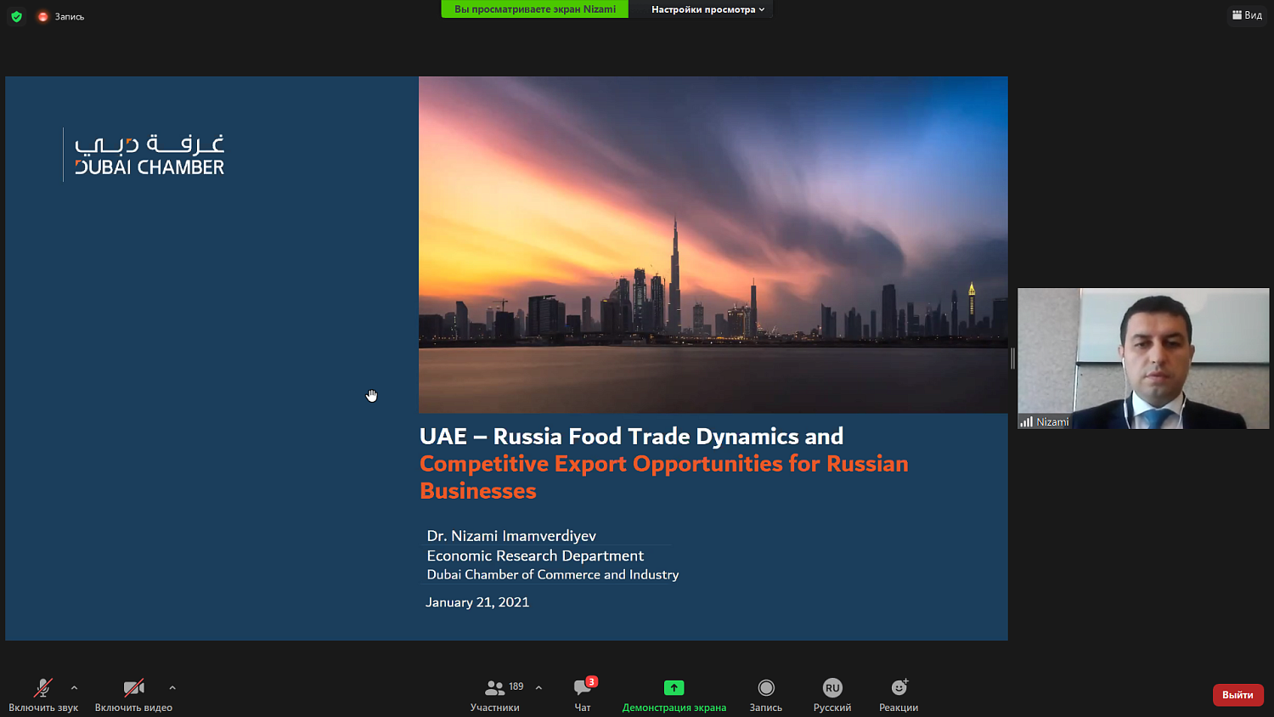The height and width of the screenshot is (717, 1274).
Task: Turn on camera with 'Включить видео'
Action: pos(133,695)
